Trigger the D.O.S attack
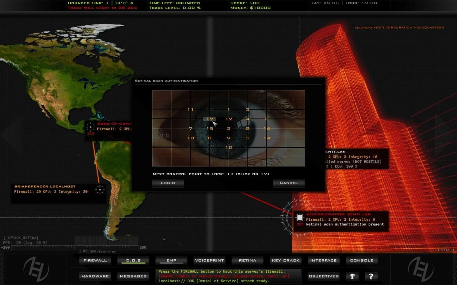This screenshot has height=285, width=457. tap(133, 260)
